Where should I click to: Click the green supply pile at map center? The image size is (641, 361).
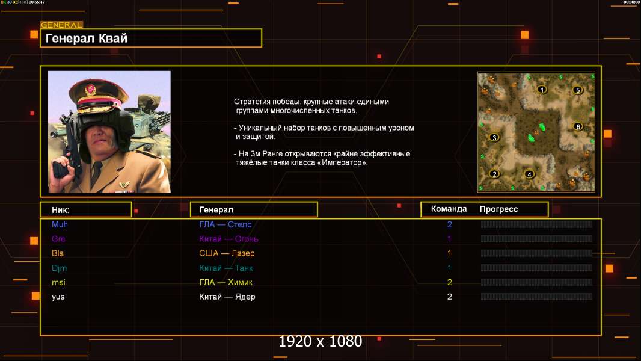(x=533, y=132)
